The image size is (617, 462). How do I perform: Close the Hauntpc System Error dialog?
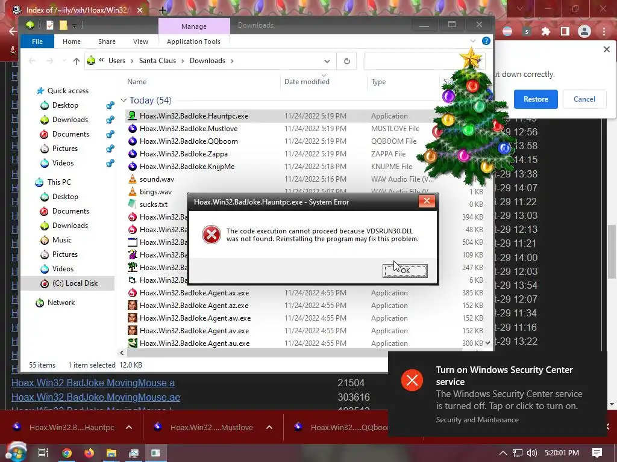click(427, 202)
